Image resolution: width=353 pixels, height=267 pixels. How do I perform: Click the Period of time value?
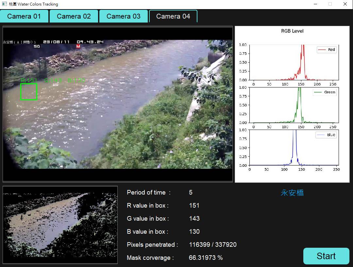click(191, 192)
